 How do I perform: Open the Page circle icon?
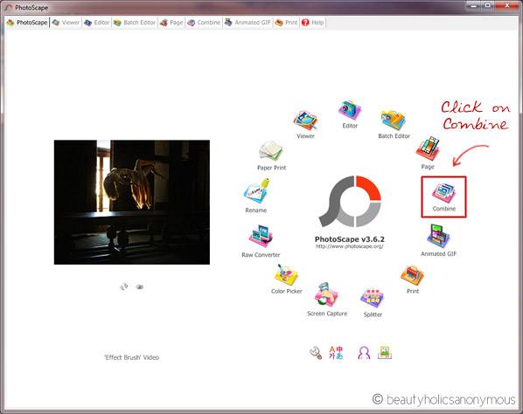coord(428,148)
